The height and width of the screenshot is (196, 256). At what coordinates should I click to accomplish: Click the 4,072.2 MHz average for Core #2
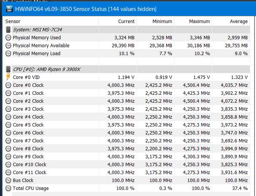(234, 101)
